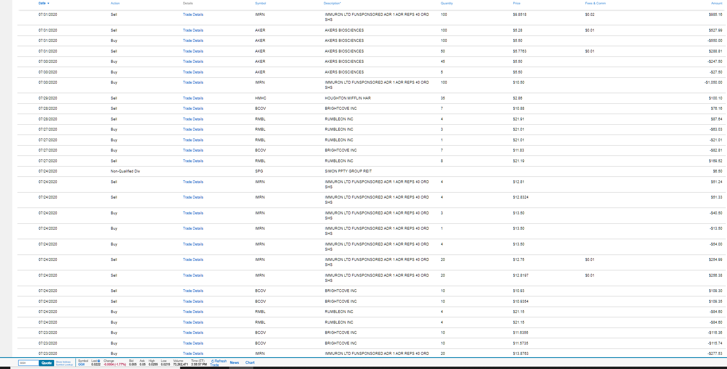View Trade Details for the -$82.81 BCOV buy
The height and width of the screenshot is (369, 727).
pyautogui.click(x=193, y=150)
